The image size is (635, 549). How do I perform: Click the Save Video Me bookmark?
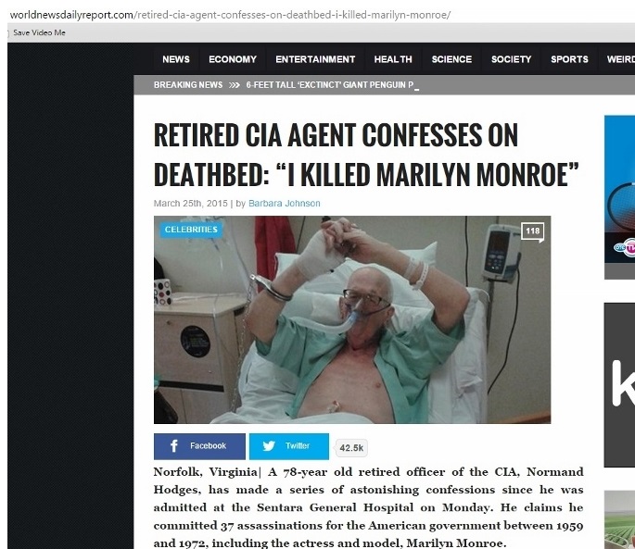click(x=39, y=32)
